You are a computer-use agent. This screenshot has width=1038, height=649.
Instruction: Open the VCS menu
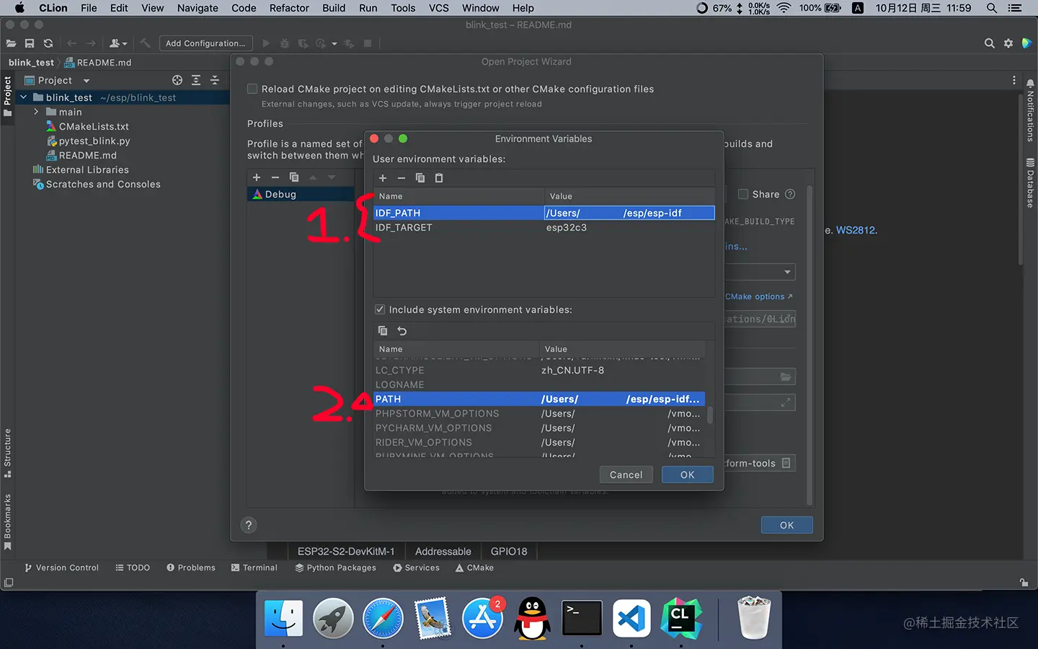coord(439,8)
